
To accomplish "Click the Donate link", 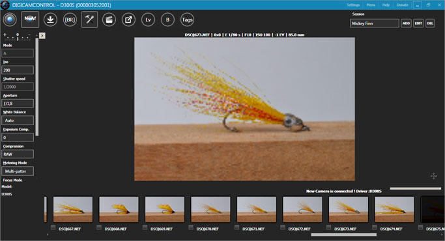I will 402,5.
